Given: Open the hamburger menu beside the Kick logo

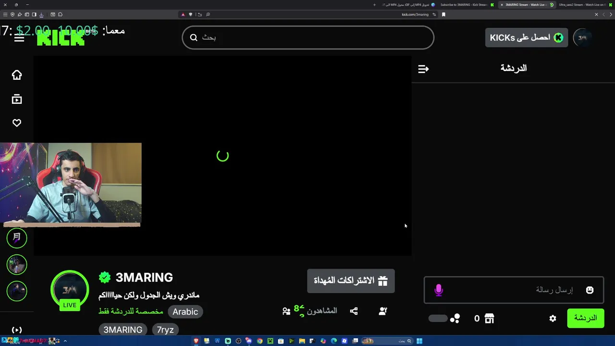Looking at the screenshot, I should tap(19, 37).
